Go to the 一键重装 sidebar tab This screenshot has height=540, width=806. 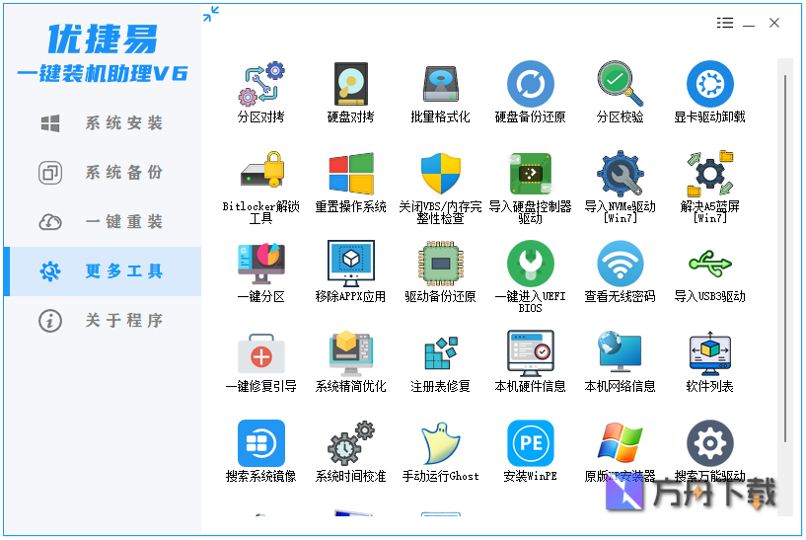[103, 222]
